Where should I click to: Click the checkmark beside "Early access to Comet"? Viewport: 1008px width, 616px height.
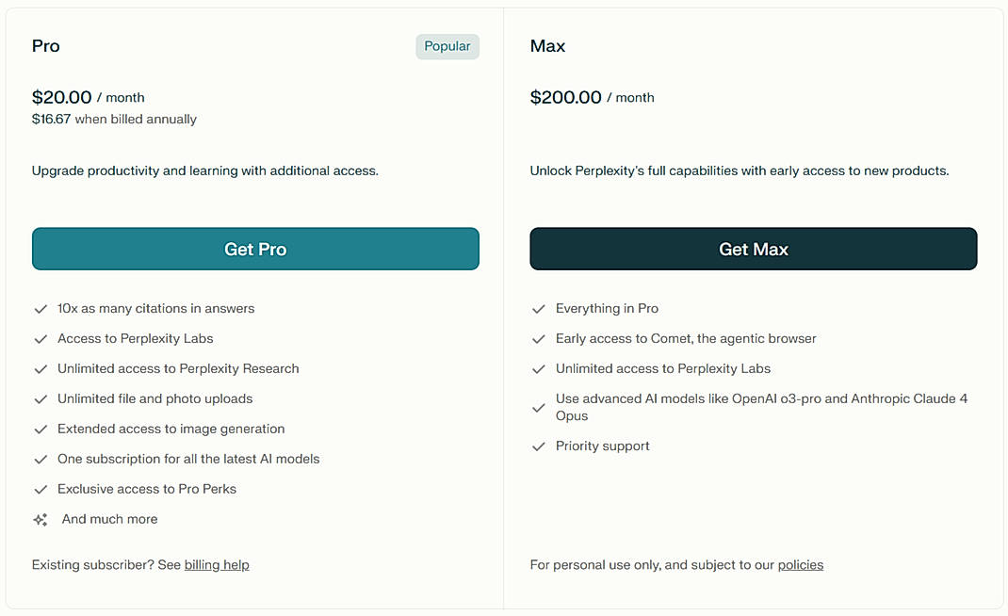[539, 338]
